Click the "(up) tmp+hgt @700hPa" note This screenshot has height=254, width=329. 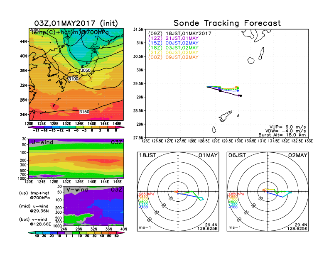34,195
